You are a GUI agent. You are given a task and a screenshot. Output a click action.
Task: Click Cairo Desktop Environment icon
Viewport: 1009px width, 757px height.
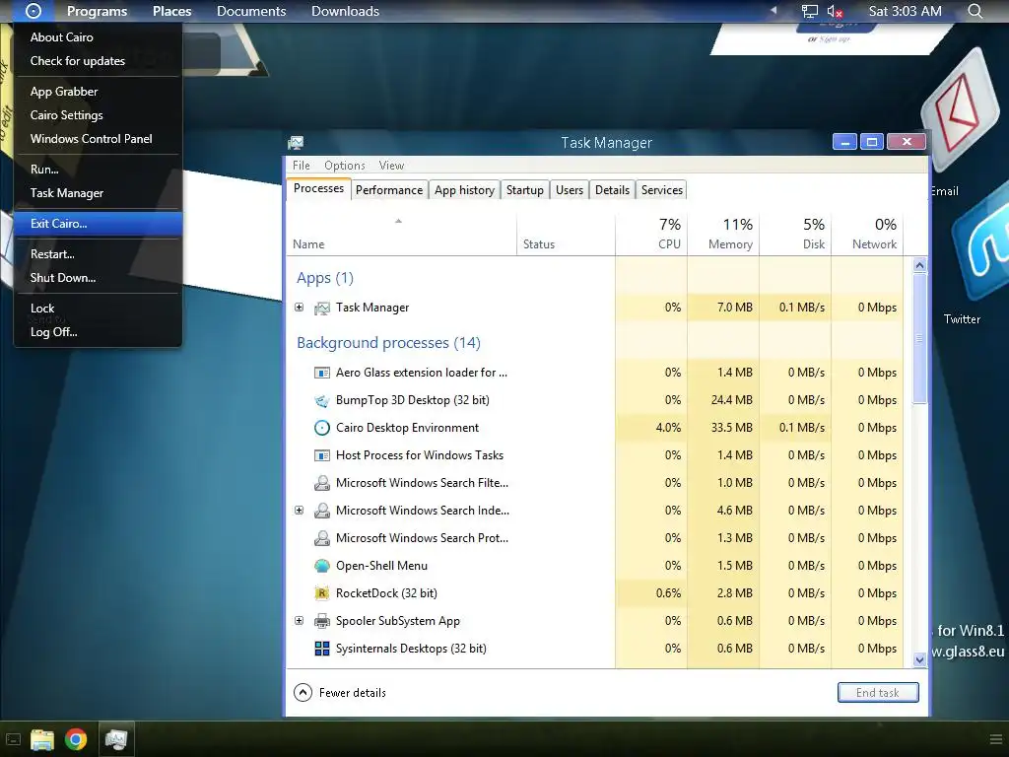coord(322,428)
